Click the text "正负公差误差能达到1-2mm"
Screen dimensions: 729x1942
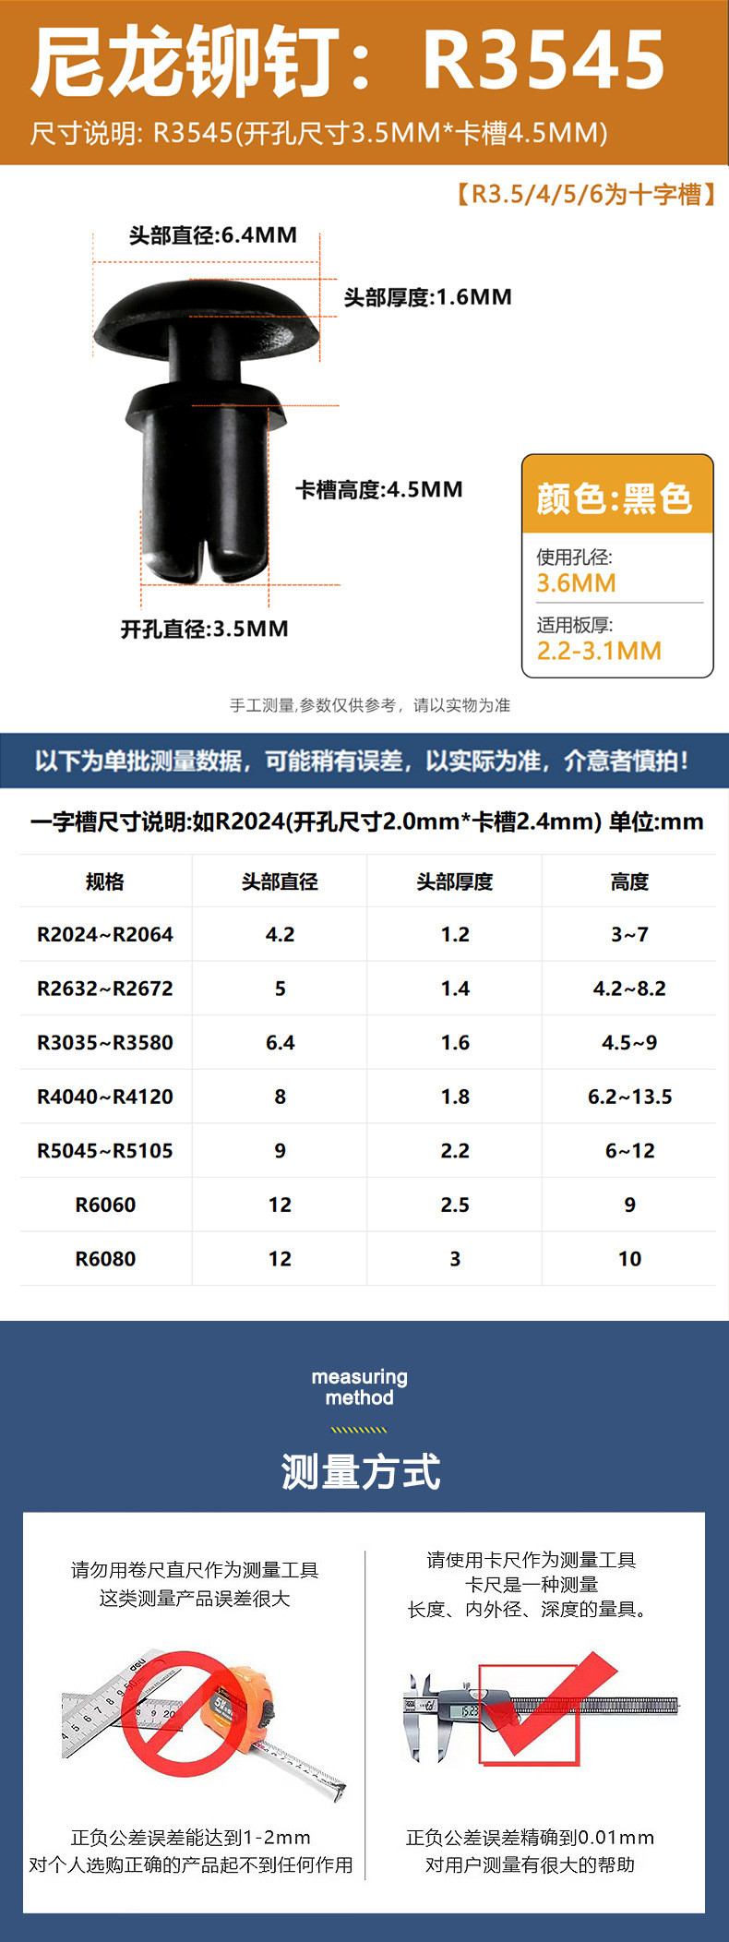point(191,1838)
